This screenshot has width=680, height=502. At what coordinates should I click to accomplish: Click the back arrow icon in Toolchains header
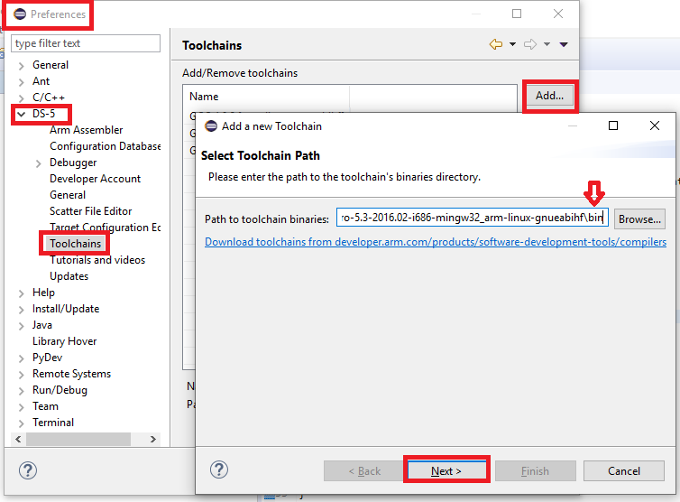pyautogui.click(x=496, y=44)
